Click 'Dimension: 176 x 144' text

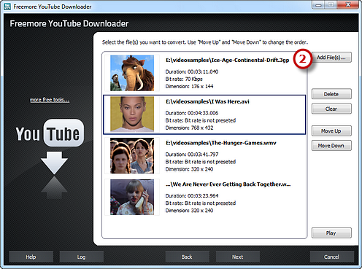(189, 86)
